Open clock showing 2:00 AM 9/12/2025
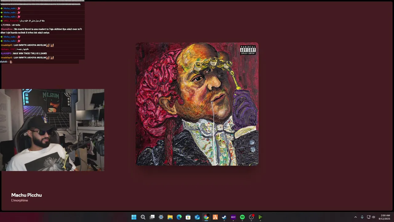This screenshot has height=222, width=394. click(x=385, y=217)
